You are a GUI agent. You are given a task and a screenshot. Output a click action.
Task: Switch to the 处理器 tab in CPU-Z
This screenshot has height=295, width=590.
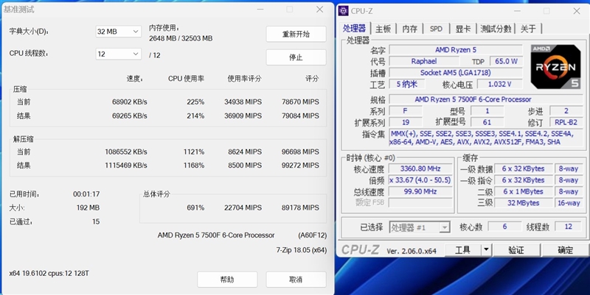point(354,29)
